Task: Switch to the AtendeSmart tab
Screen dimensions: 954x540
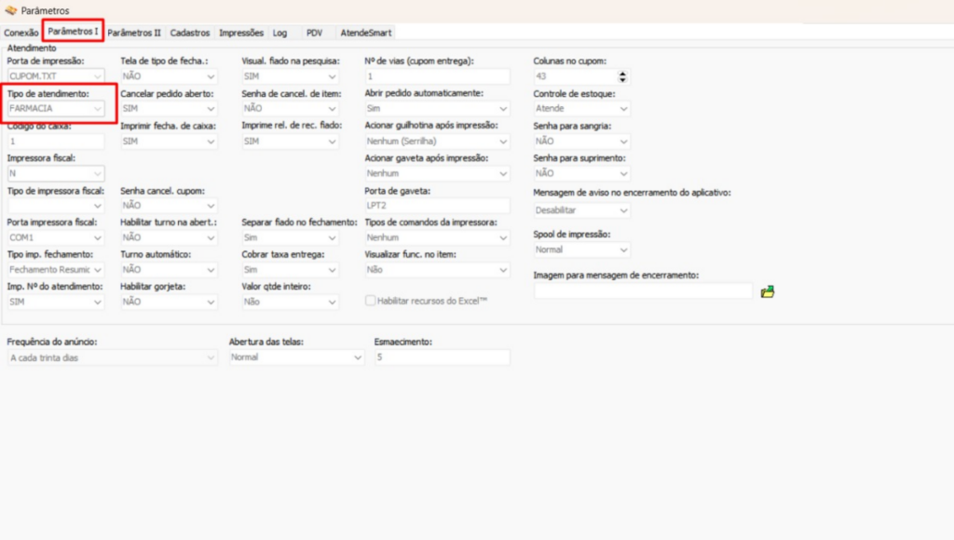Action: click(366, 33)
